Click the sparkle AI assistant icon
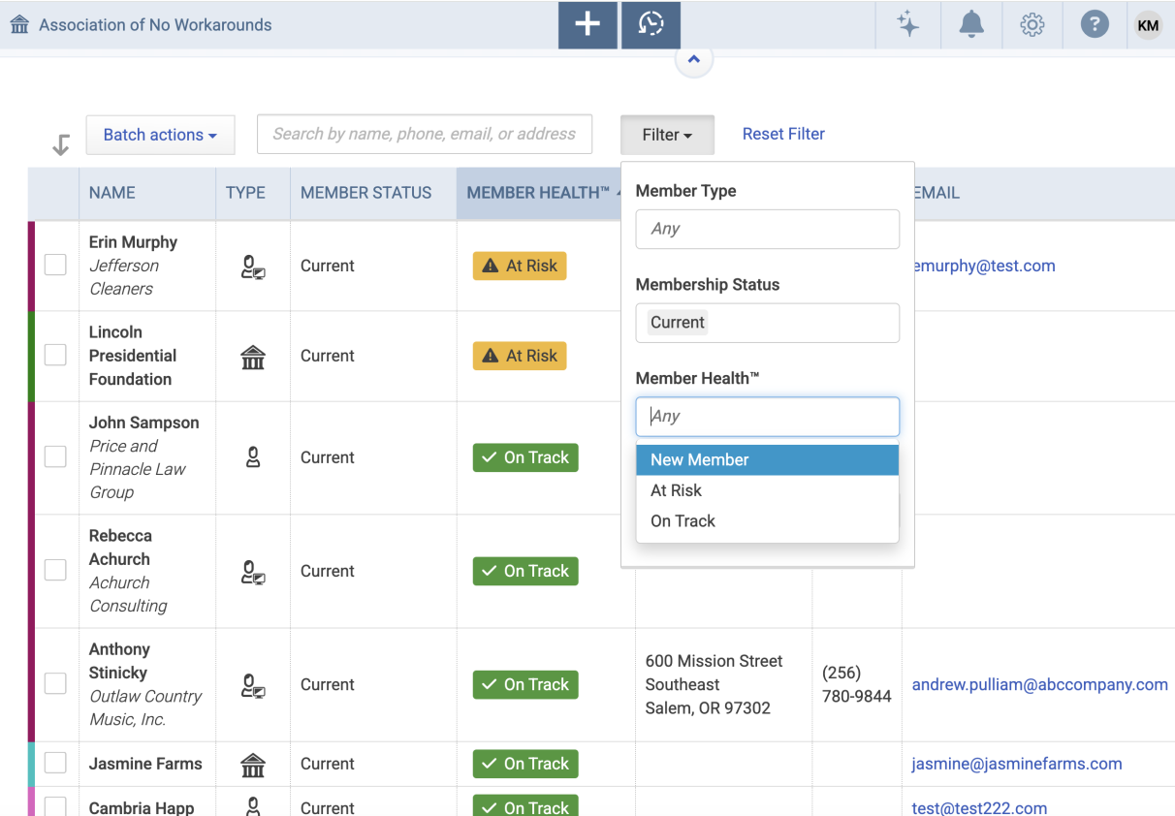Image resolution: width=1175 pixels, height=816 pixels. 907,25
